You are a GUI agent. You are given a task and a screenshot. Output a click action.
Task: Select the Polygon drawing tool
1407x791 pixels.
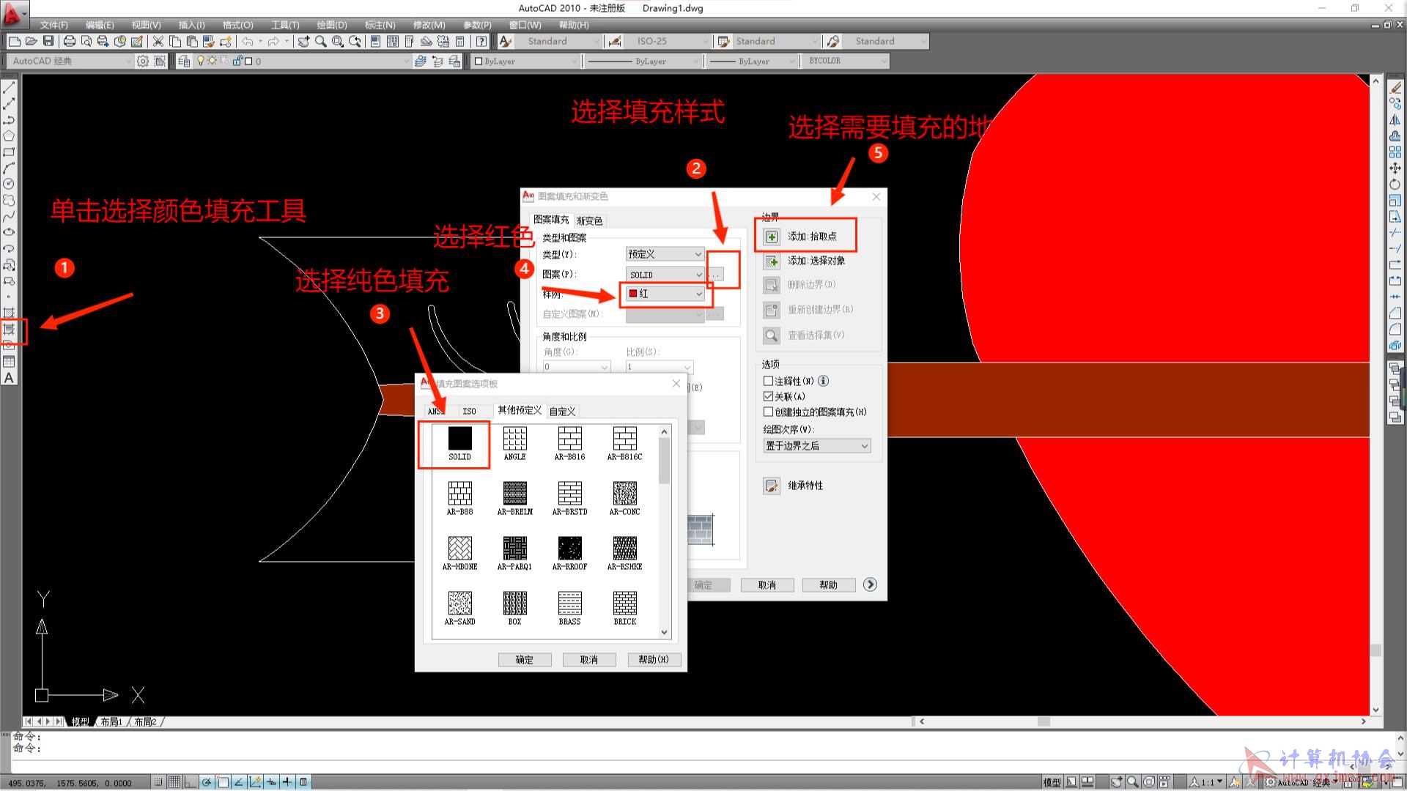pos(9,135)
